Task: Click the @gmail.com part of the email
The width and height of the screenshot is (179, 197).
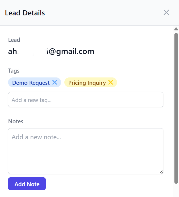Action: point(71,51)
